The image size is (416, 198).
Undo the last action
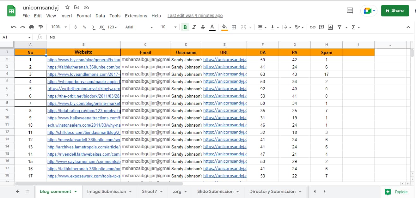click(14, 27)
